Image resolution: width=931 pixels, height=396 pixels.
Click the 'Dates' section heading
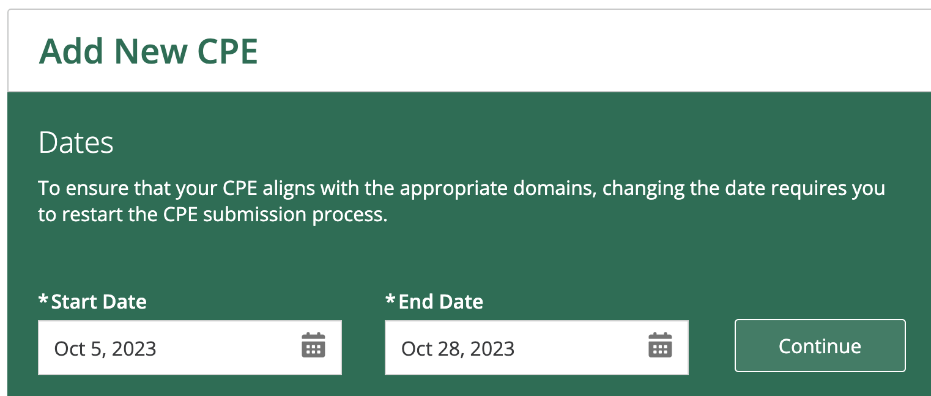(x=76, y=143)
